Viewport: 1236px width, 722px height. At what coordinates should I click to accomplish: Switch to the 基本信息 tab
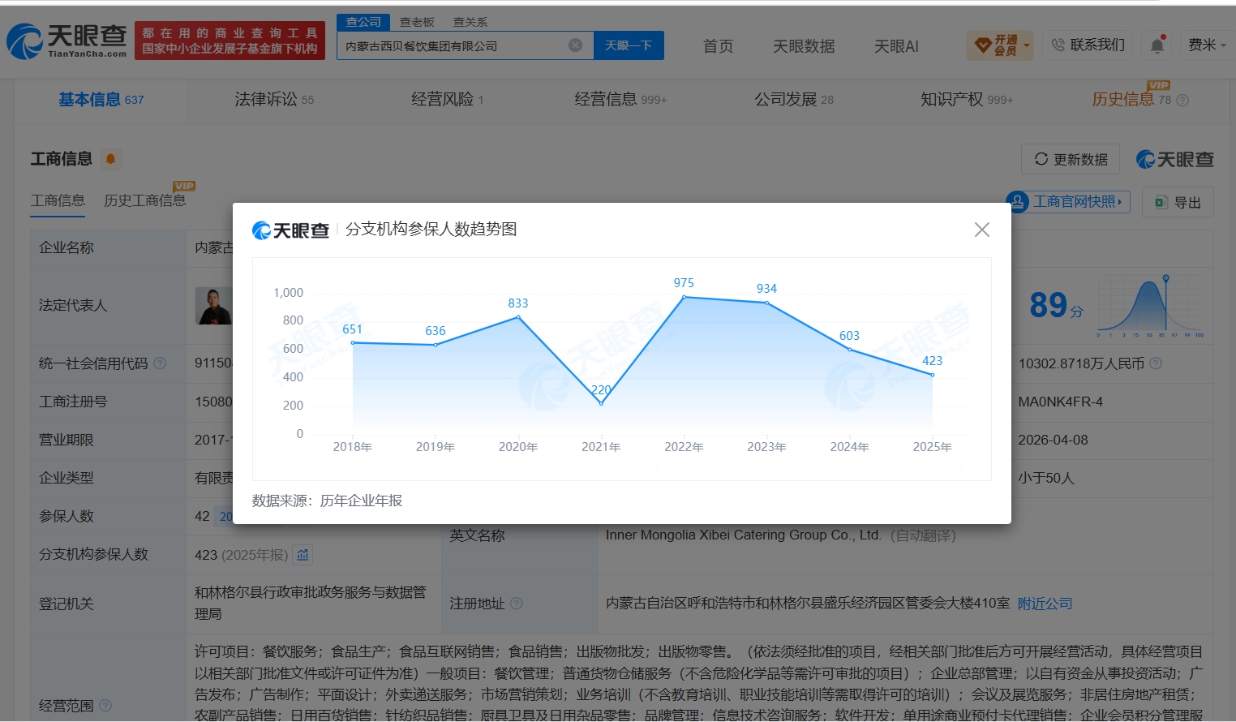(101, 100)
